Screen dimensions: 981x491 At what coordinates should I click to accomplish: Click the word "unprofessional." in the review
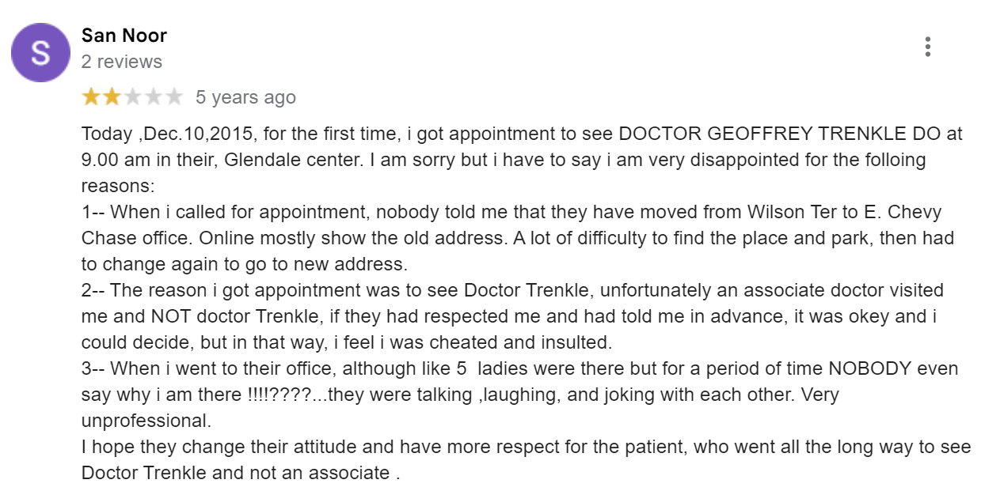[x=146, y=421]
